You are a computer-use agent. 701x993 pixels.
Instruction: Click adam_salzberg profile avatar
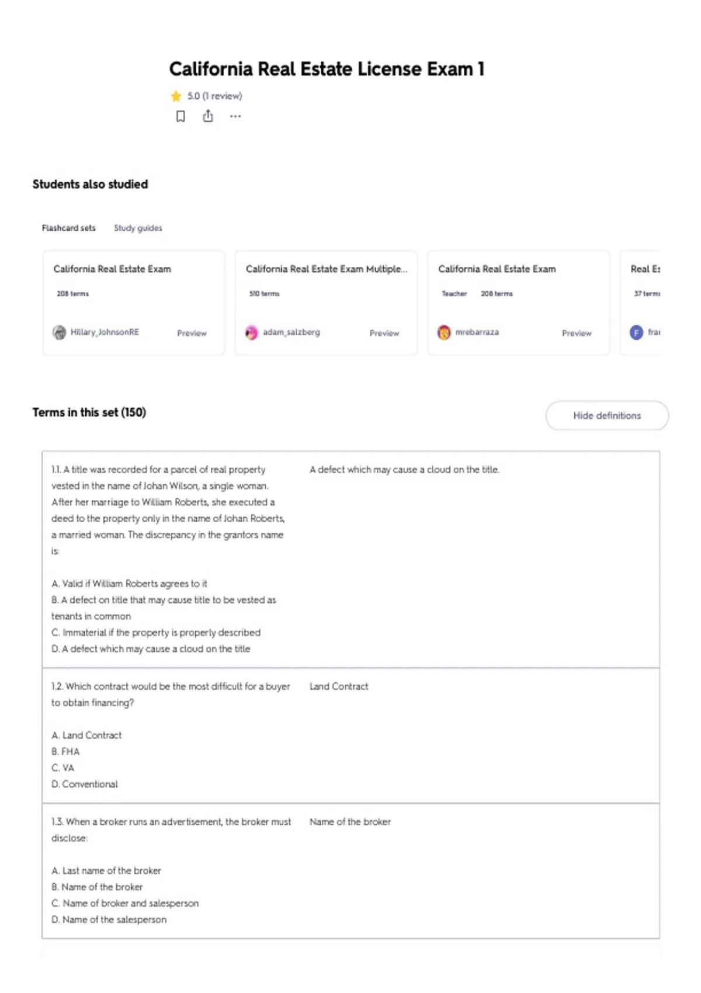pos(252,332)
